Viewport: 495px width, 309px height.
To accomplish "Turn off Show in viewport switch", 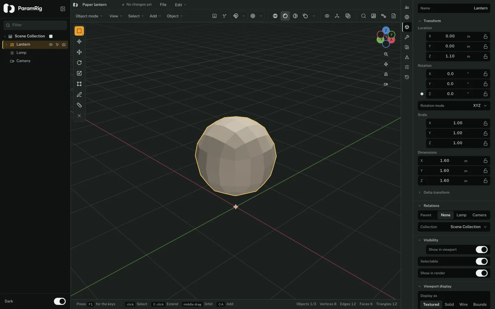I will click(x=482, y=250).
